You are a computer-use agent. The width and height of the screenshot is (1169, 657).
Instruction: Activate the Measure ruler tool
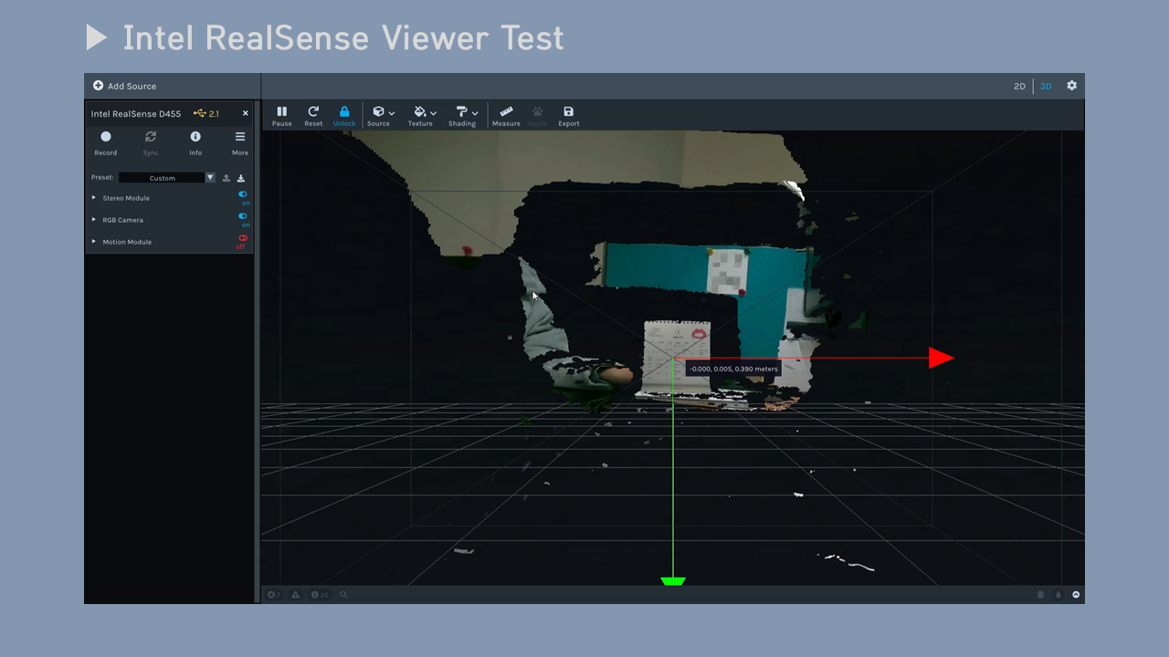pyautogui.click(x=506, y=111)
